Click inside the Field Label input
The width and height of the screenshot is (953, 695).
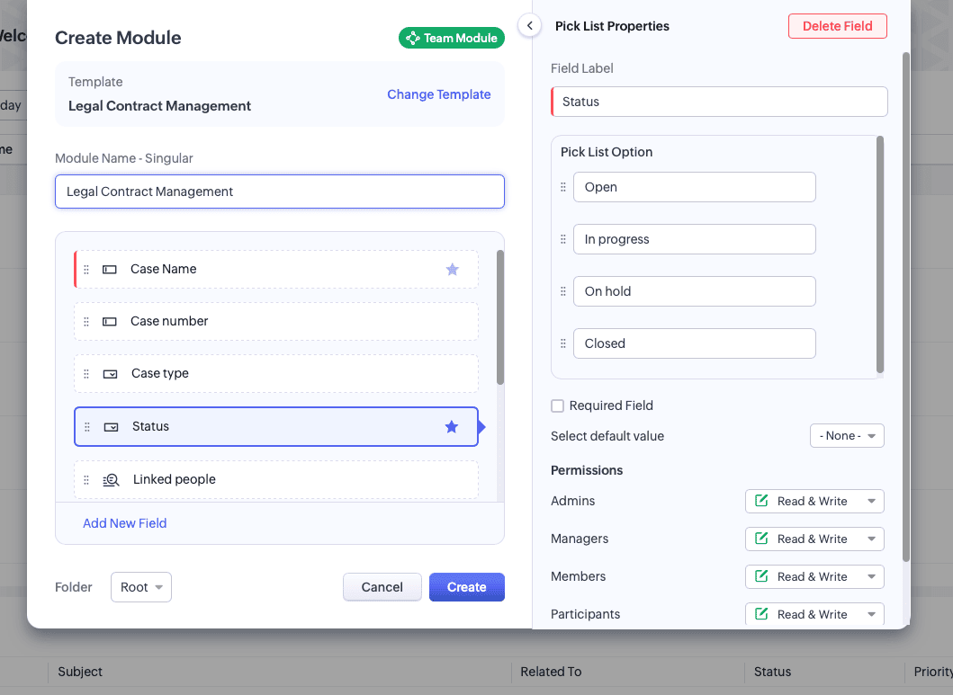[x=718, y=102]
